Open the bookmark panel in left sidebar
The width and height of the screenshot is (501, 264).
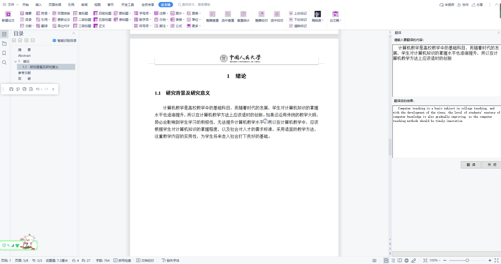tap(4, 53)
